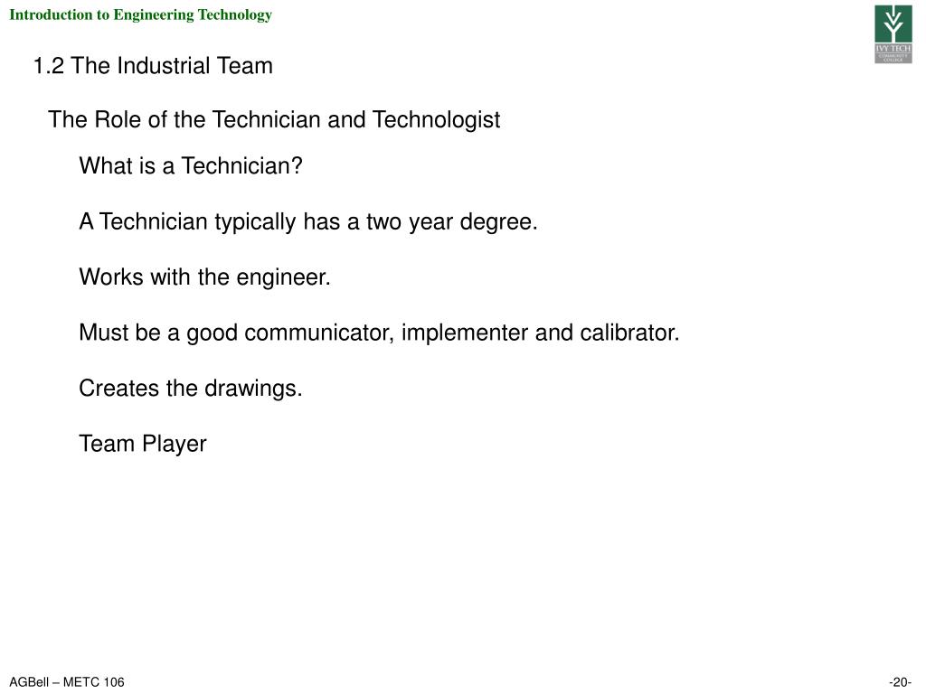The width and height of the screenshot is (926, 694).
Task: Click the slide page number -20-
Action: click(900, 681)
